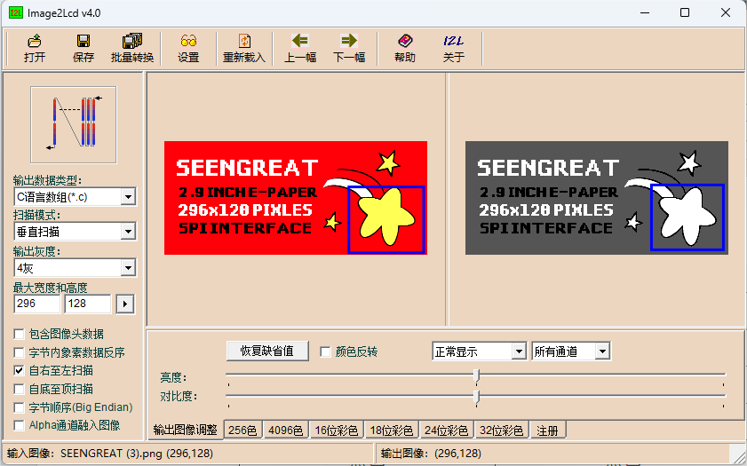747x466 pixels.
Task: Select the 24位彩色 tab
Action: [447, 430]
